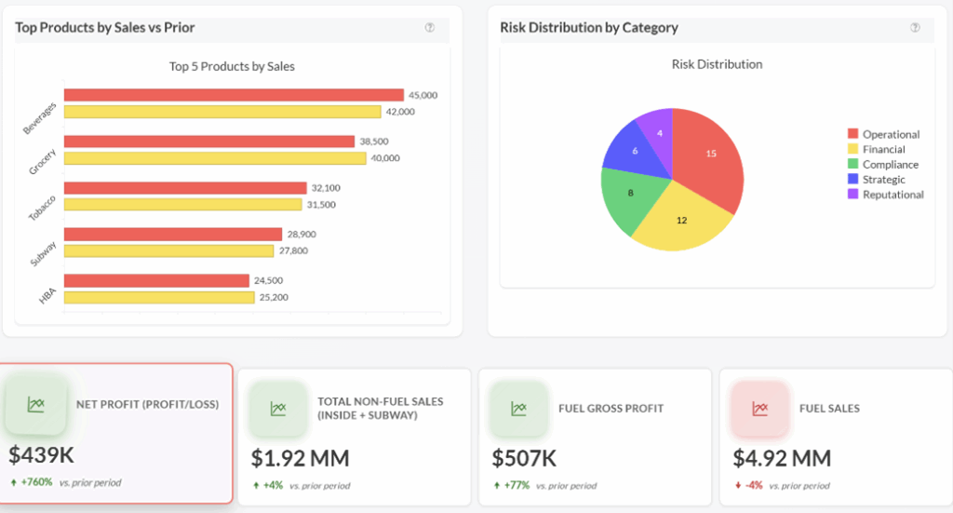Select the yellow Grocery 40,000 bar
The width and height of the screenshot is (953, 513).
[x=214, y=158]
